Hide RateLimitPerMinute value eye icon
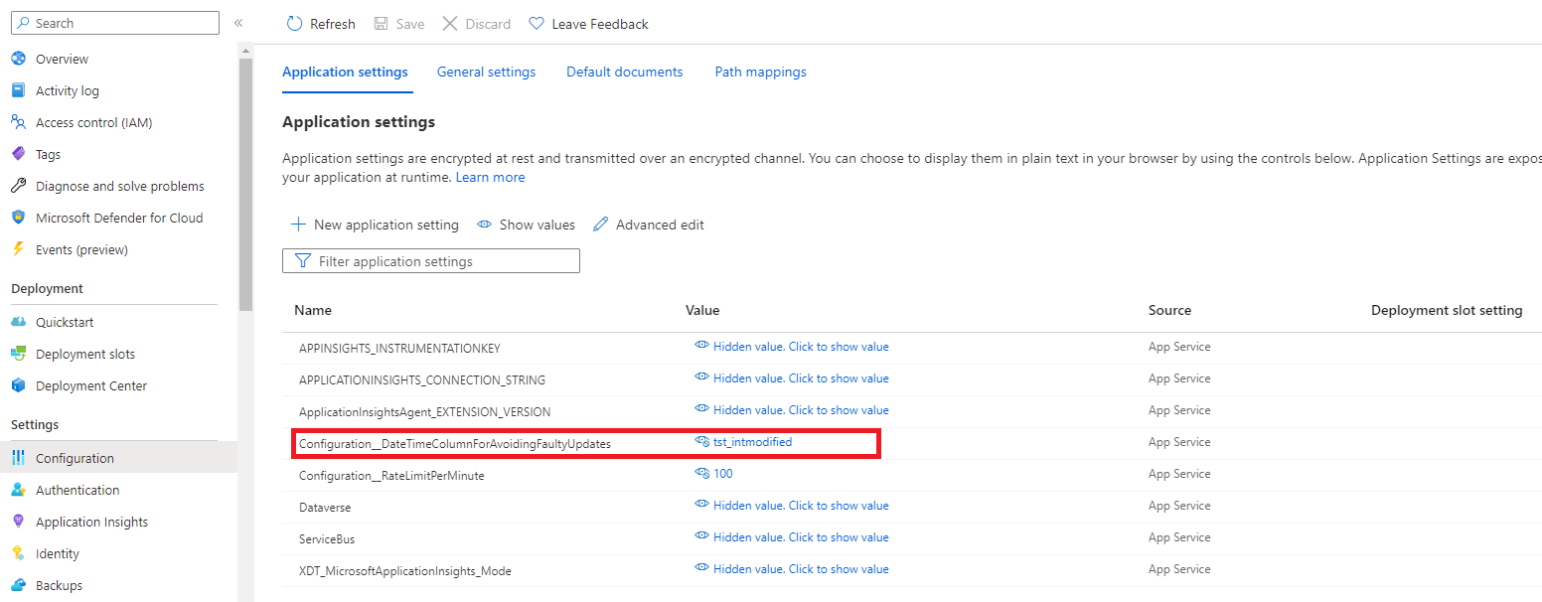1542x602 pixels. [701, 473]
